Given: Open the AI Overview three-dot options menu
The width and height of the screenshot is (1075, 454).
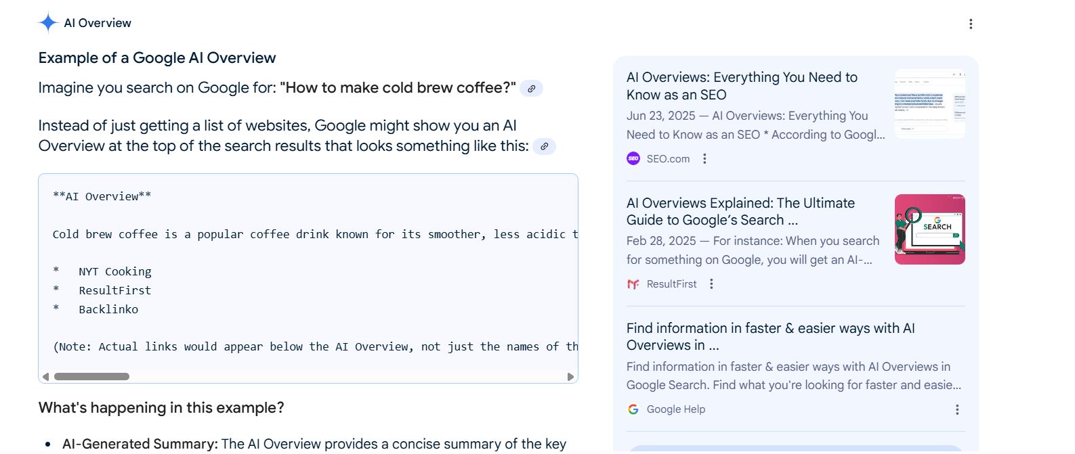Looking at the screenshot, I should (971, 24).
